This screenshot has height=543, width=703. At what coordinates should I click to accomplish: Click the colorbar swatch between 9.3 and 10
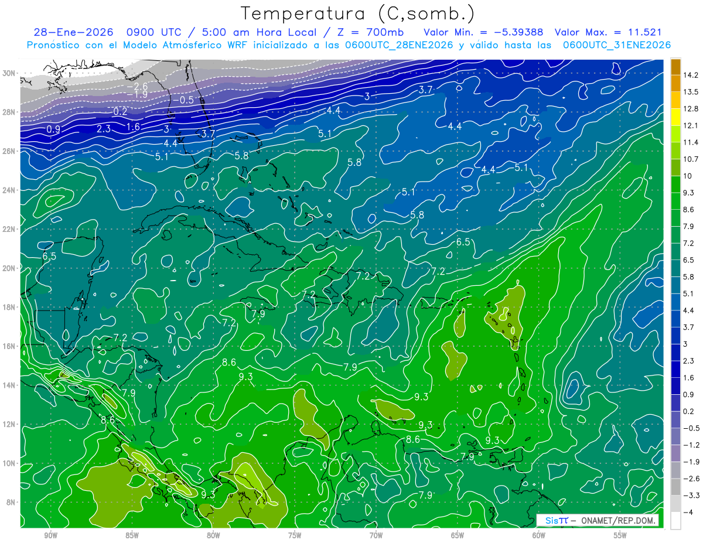pyautogui.click(x=675, y=185)
